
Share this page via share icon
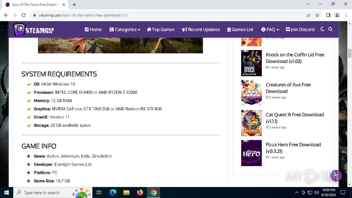click(309, 15)
